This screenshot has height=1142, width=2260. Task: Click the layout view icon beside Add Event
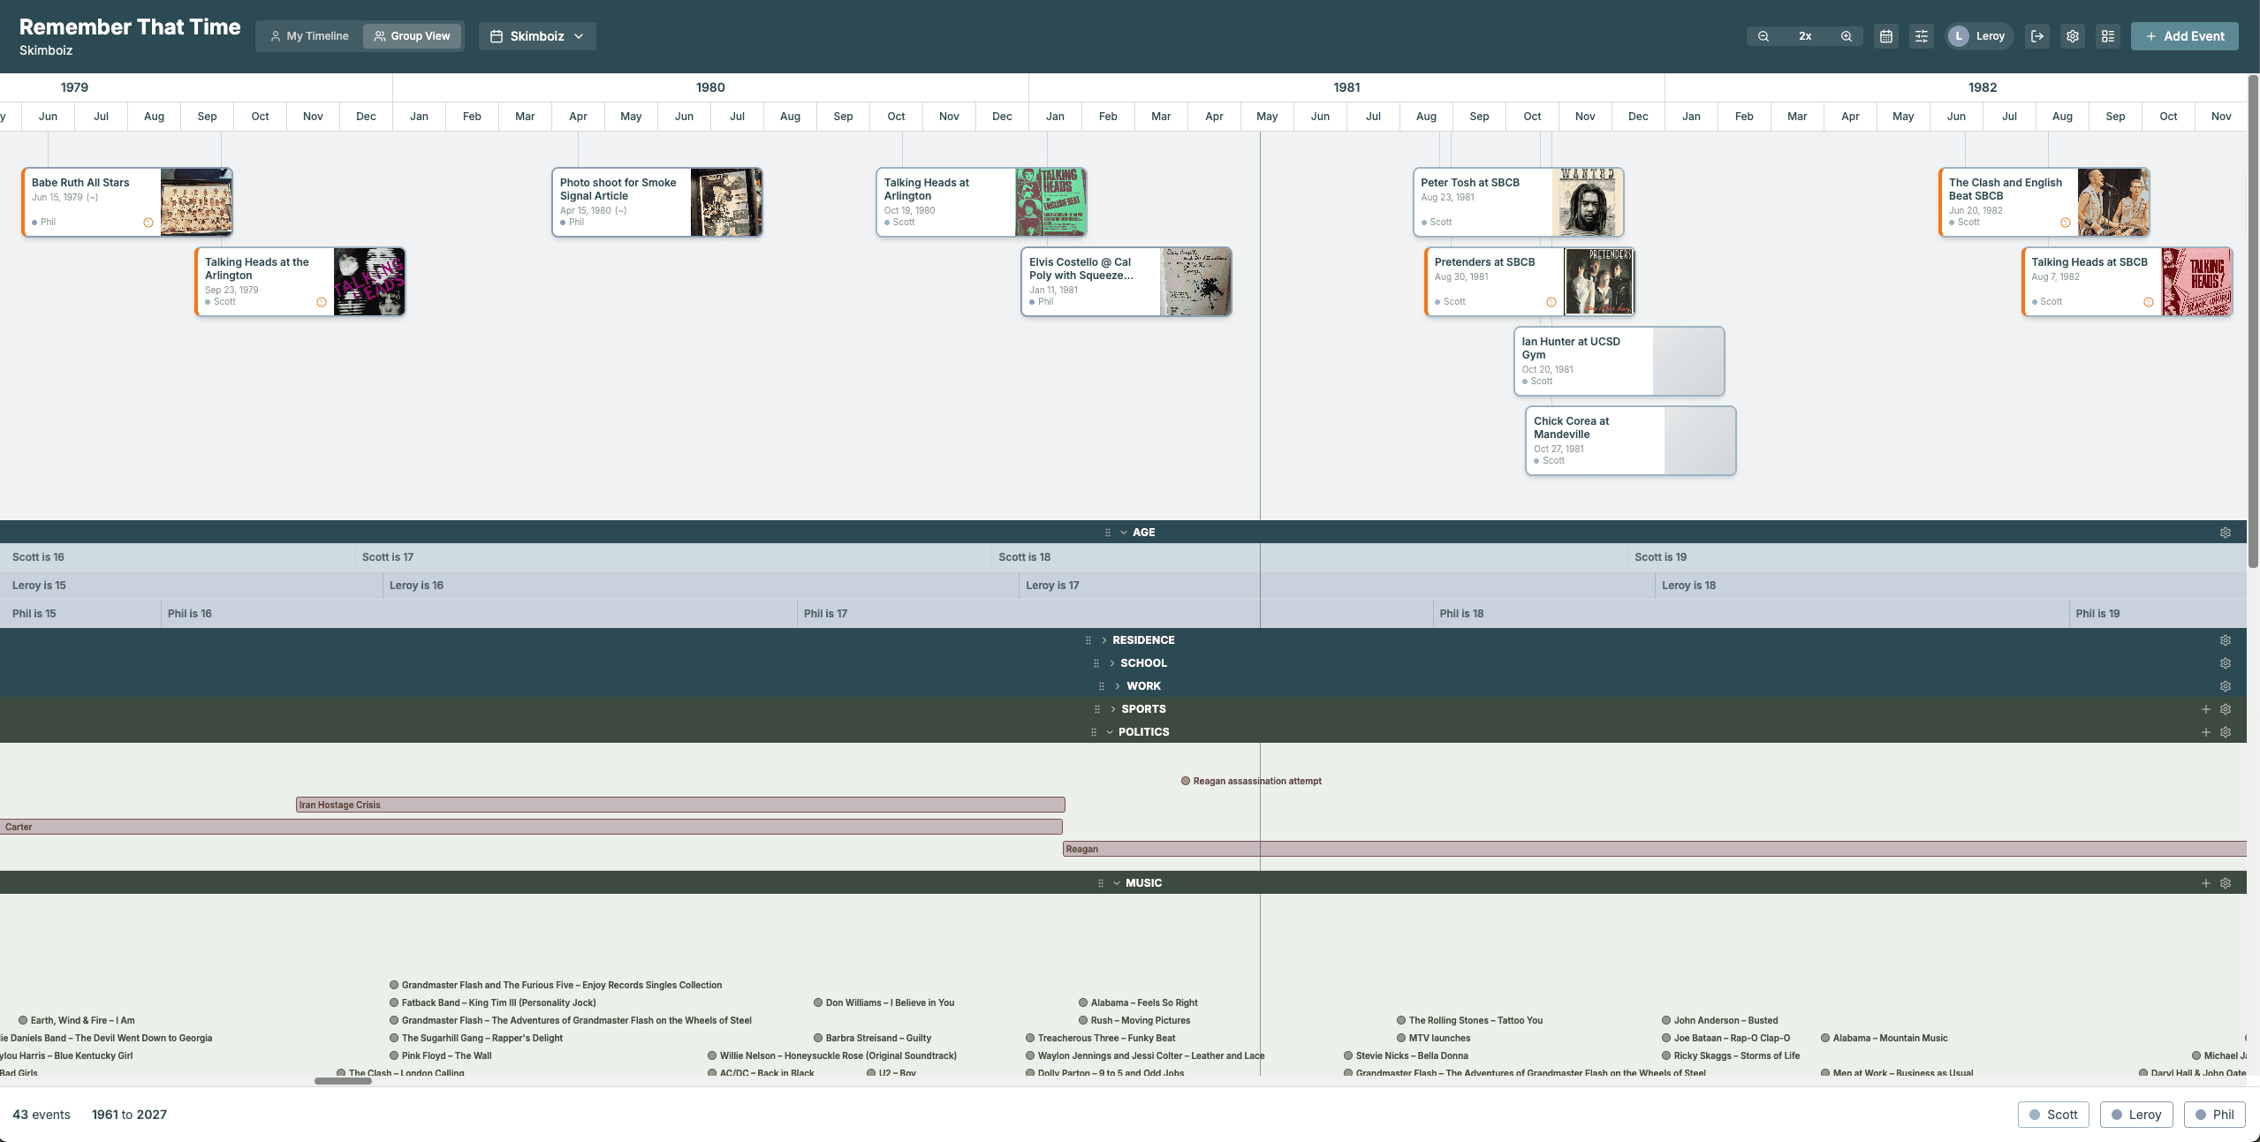[2109, 35]
